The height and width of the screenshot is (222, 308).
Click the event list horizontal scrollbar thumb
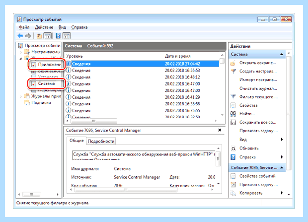tap(94, 121)
